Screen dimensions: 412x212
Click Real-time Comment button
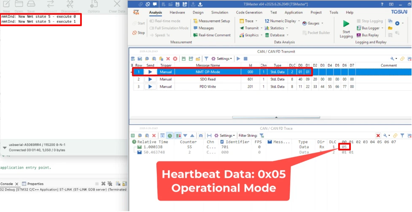212,35
